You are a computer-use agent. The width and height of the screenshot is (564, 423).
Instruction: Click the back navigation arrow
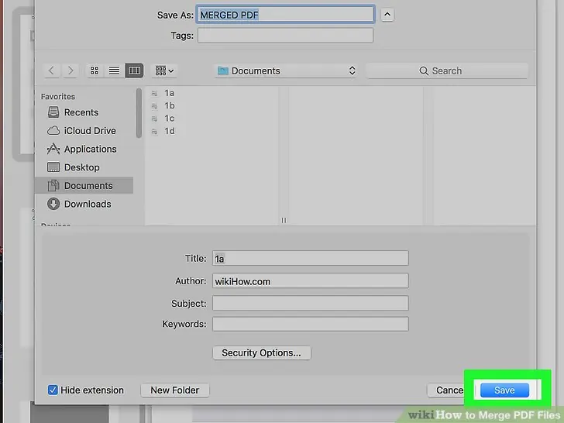point(52,70)
